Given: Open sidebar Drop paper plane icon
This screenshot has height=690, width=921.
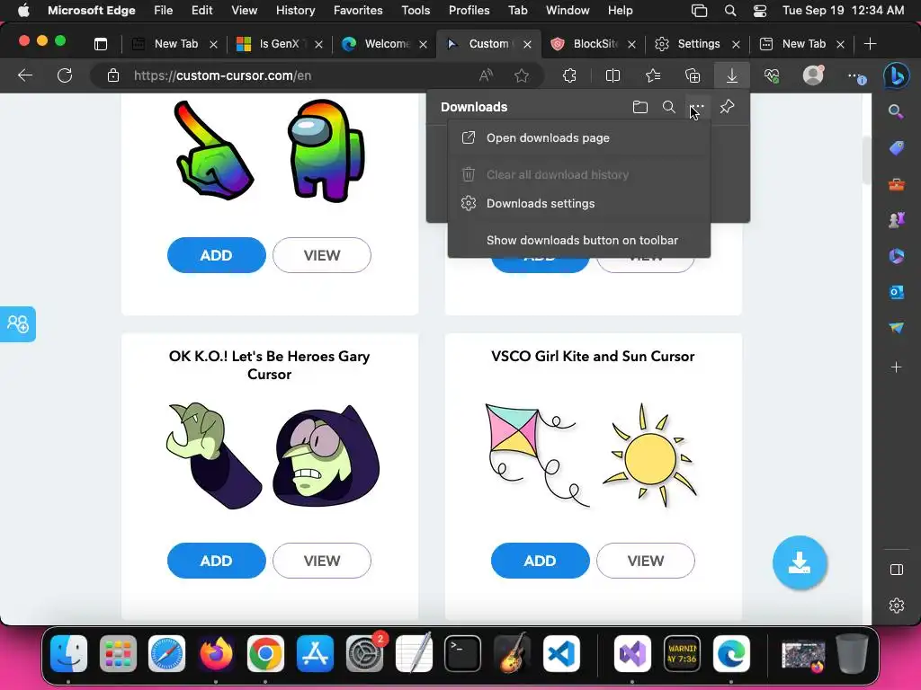Looking at the screenshot, I should 897,328.
